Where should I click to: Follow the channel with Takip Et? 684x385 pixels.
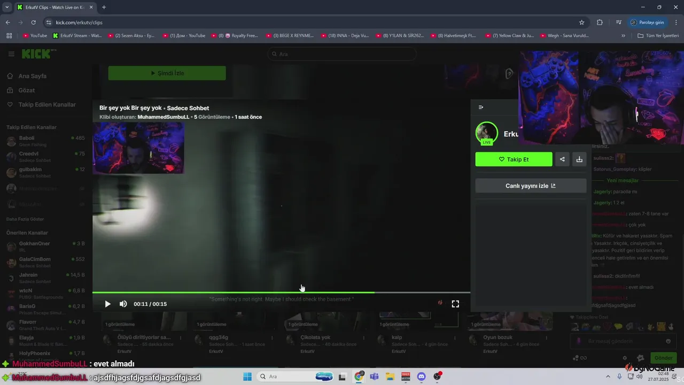point(514,159)
